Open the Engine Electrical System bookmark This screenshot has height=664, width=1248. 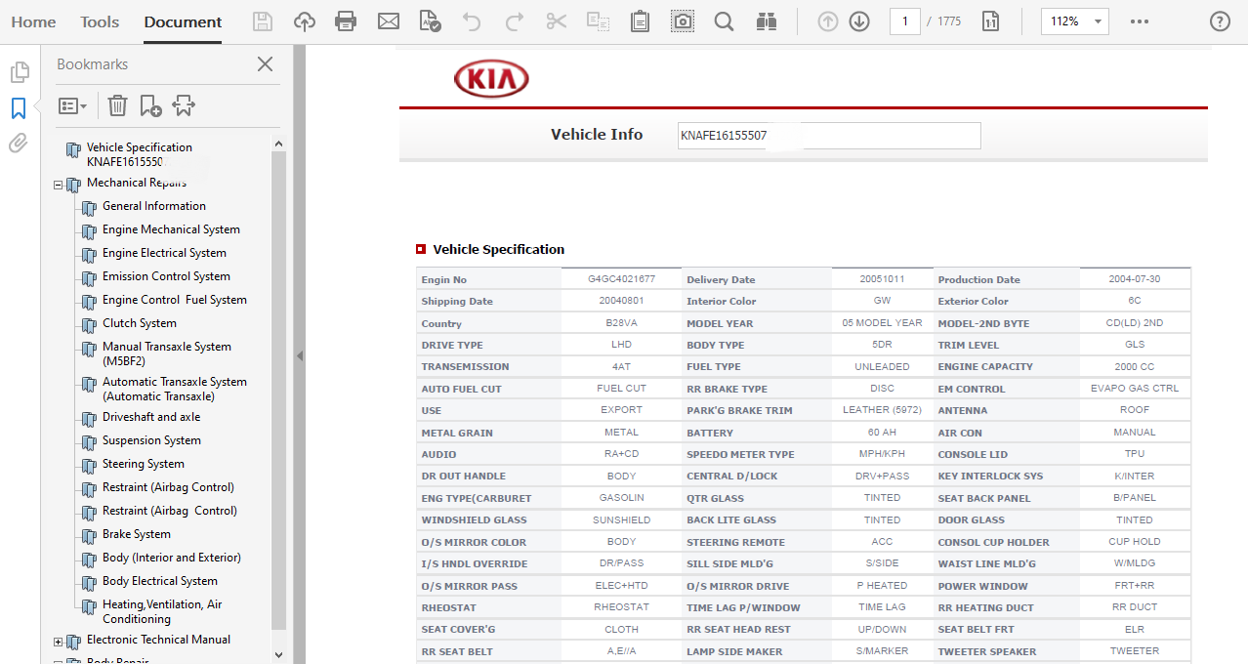click(164, 253)
